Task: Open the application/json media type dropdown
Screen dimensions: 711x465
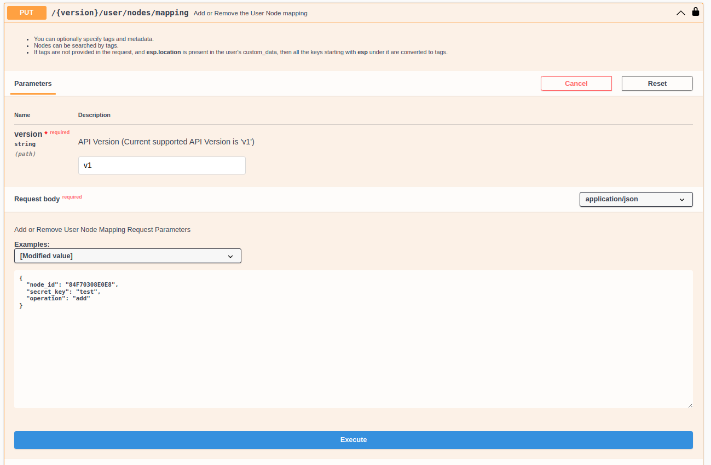Action: 635,199
